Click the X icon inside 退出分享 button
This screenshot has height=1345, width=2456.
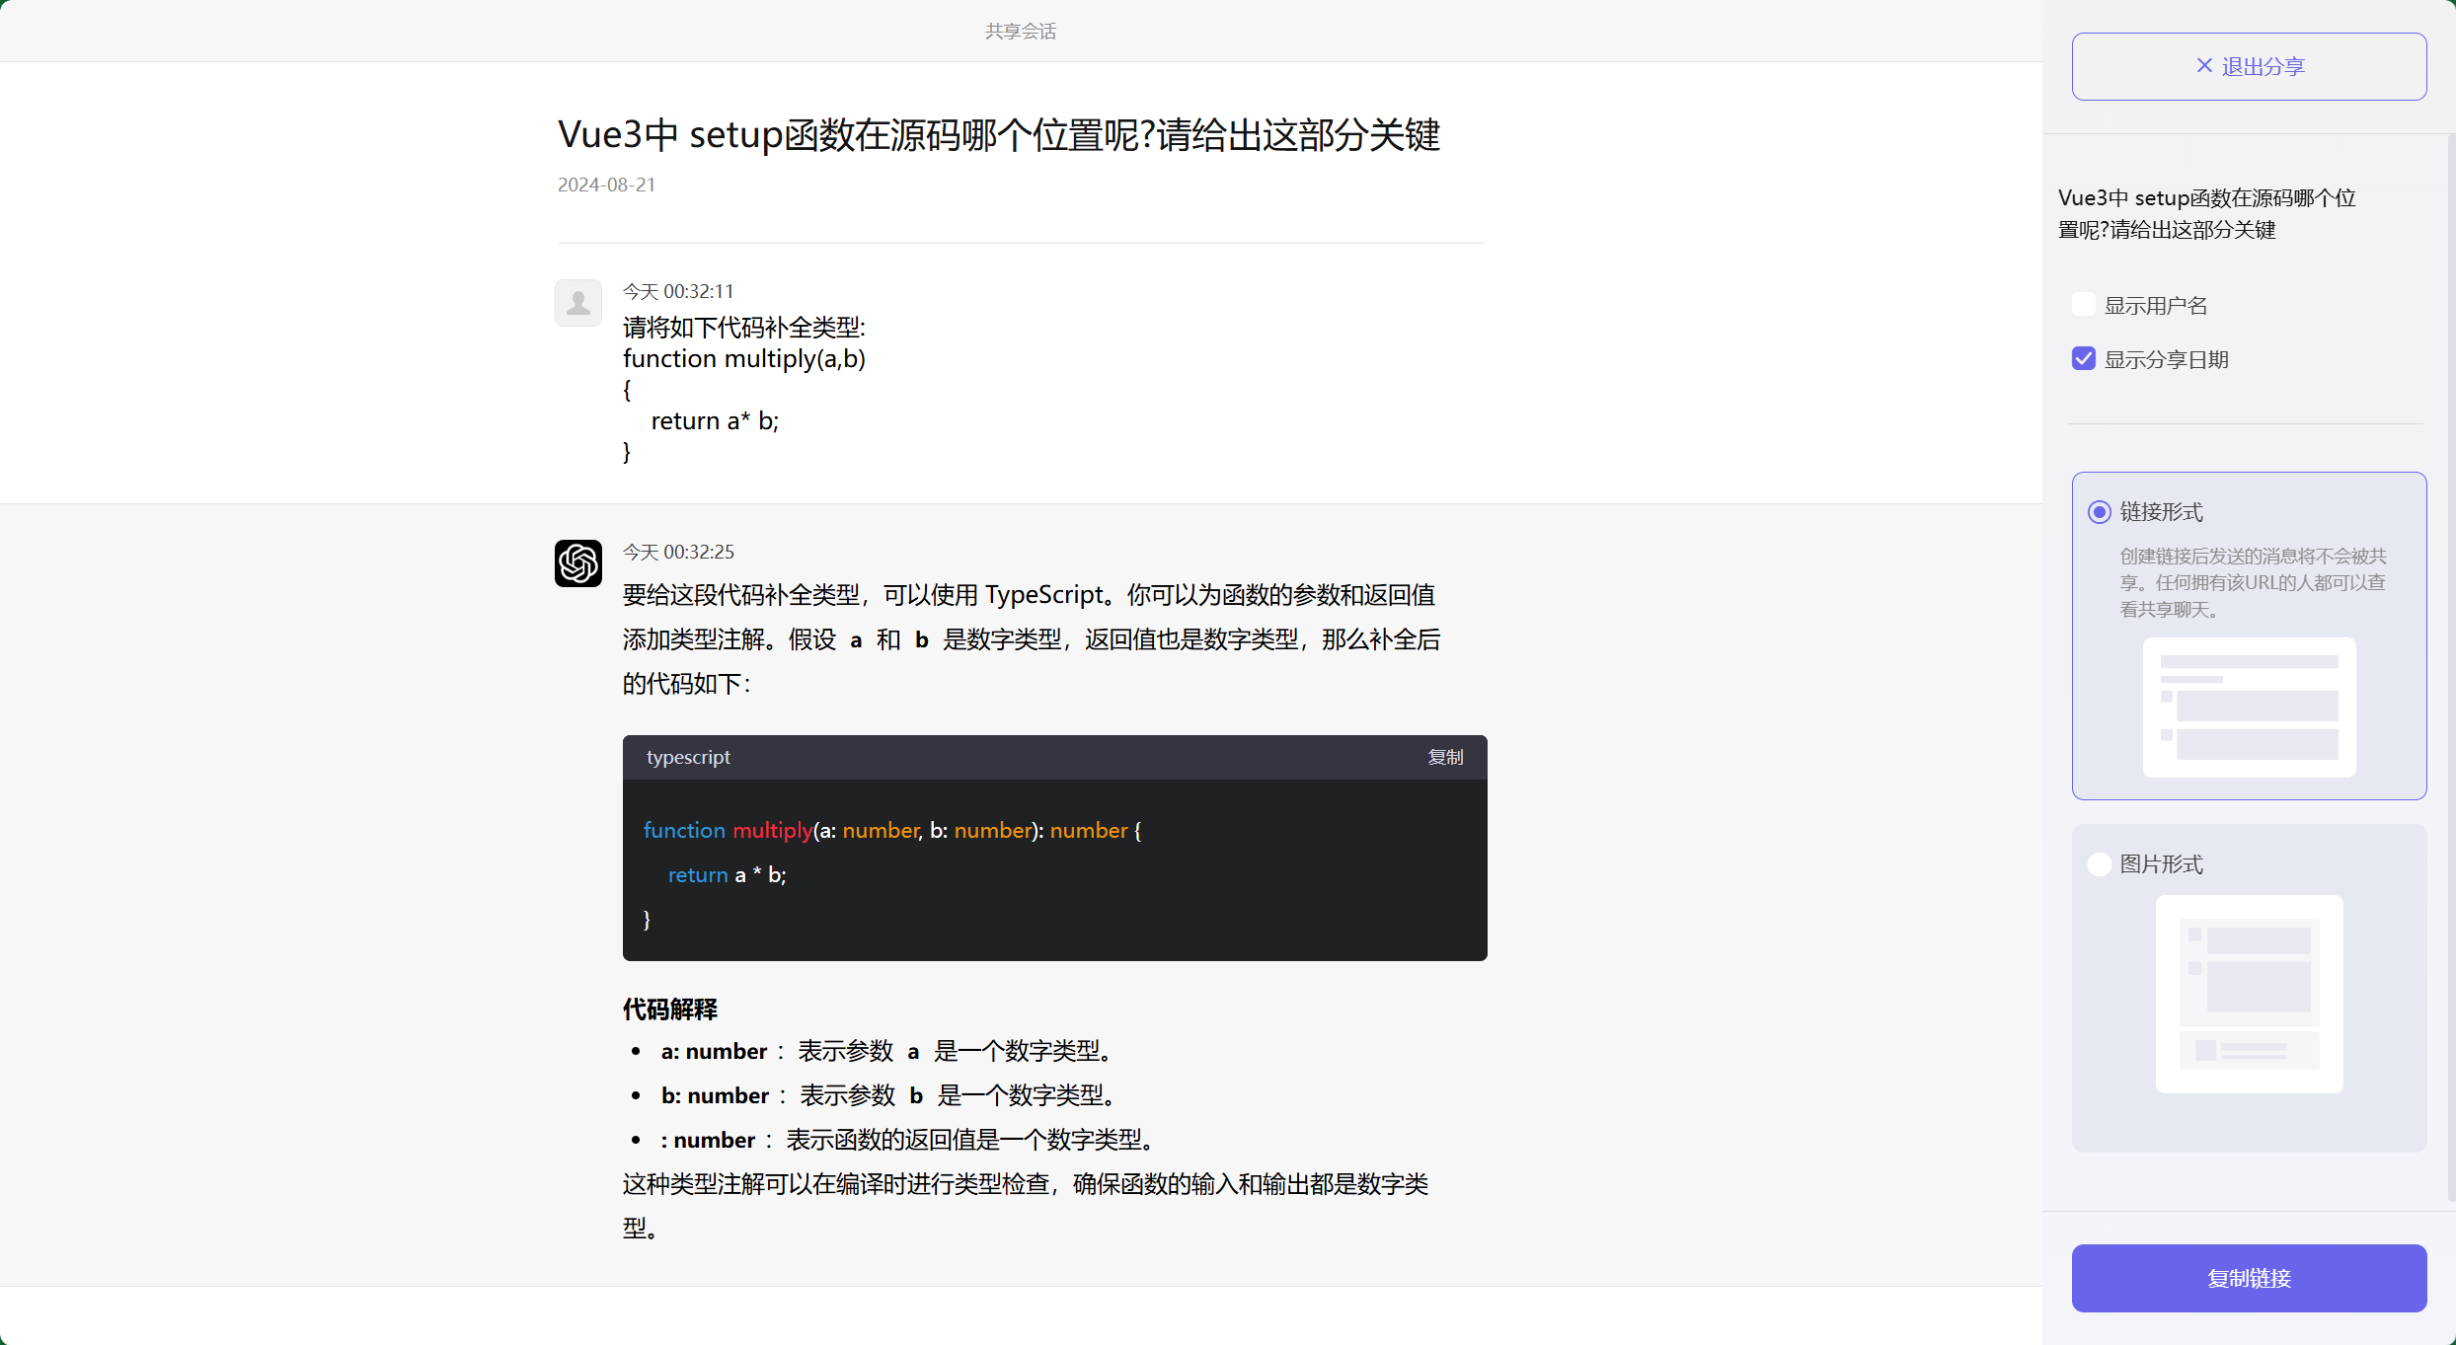point(2204,65)
